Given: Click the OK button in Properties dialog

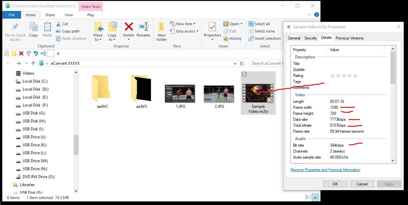Looking at the screenshot, I should (x=335, y=184).
